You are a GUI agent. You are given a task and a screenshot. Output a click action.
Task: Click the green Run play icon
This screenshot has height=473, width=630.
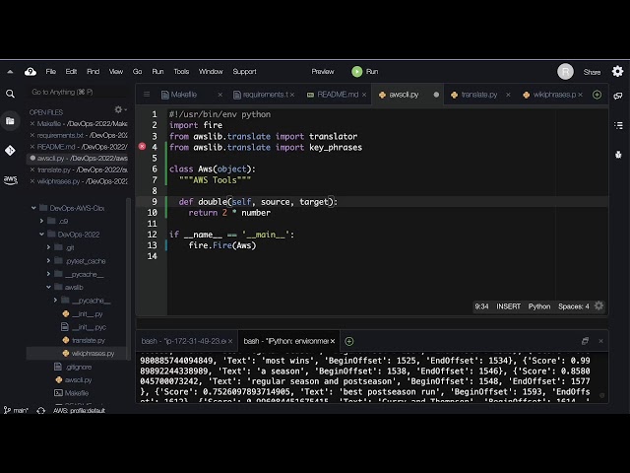[x=356, y=72]
